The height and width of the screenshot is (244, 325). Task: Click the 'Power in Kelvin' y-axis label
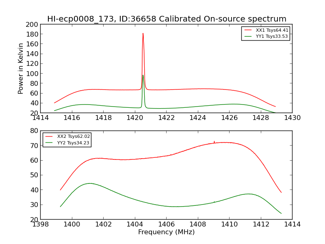(21, 69)
